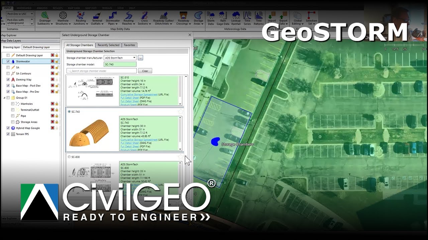Toggle the Hybrid Map Google layer checkbox
Viewport: 428px width, 240px height.
coord(8,128)
